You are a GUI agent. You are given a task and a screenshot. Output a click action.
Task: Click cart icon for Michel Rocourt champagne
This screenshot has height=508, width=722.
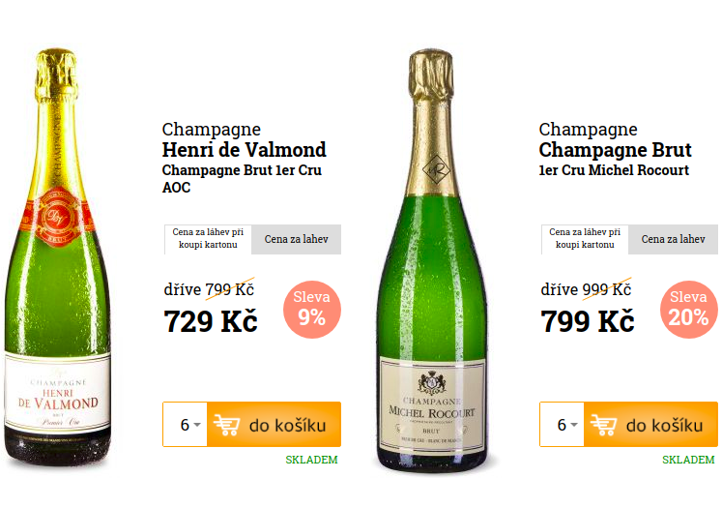click(603, 425)
